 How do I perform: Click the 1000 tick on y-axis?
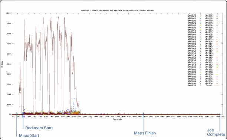tap(8, 13)
